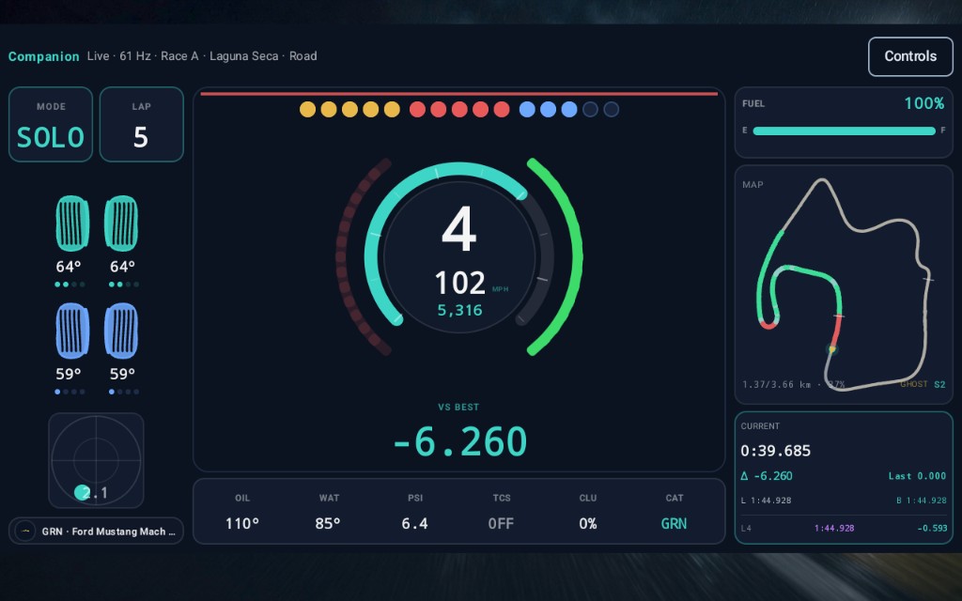Click the L 1:44.928 last lap time
Viewport: 962px width, 601px height.
[x=766, y=501]
